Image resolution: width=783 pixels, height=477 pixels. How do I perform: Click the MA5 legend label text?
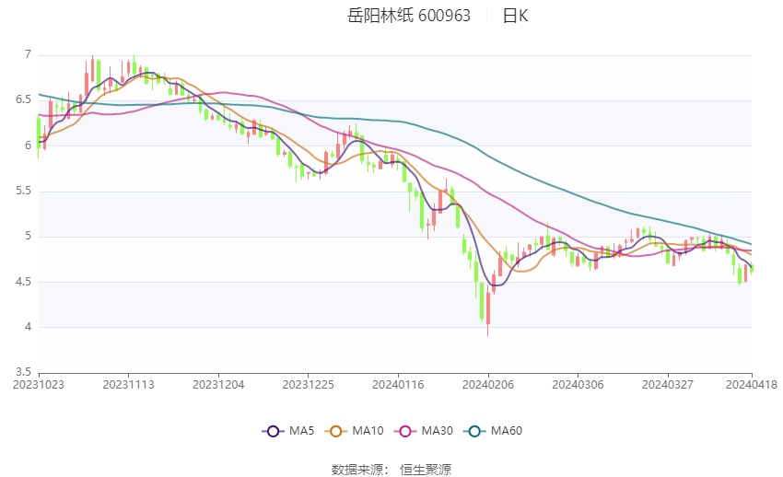(x=301, y=431)
